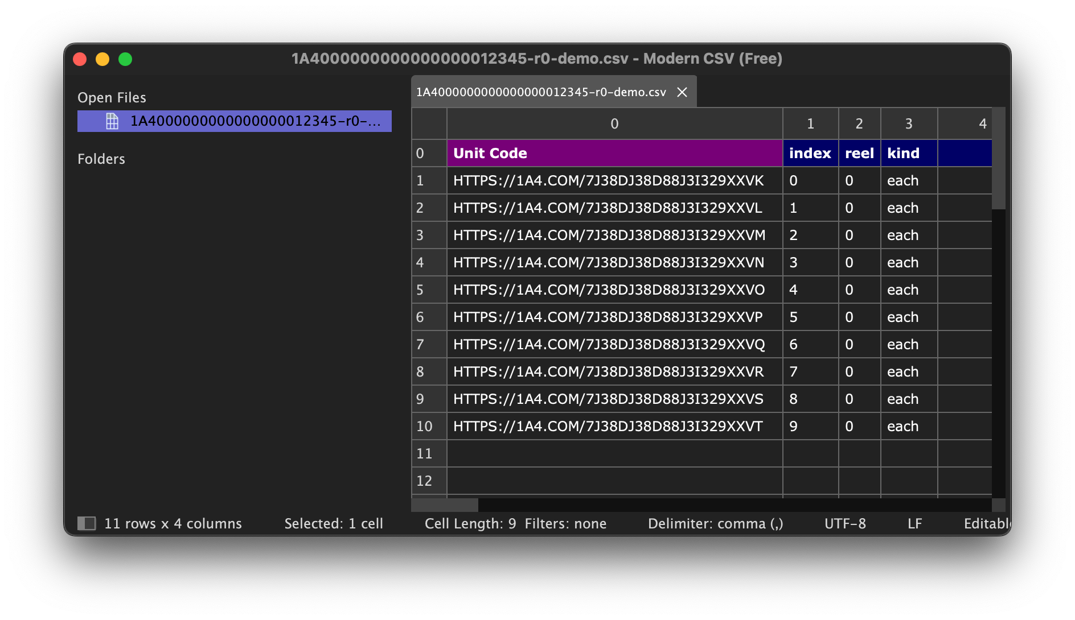Open the LF line ending selector
This screenshot has width=1075, height=620.
pyautogui.click(x=914, y=523)
